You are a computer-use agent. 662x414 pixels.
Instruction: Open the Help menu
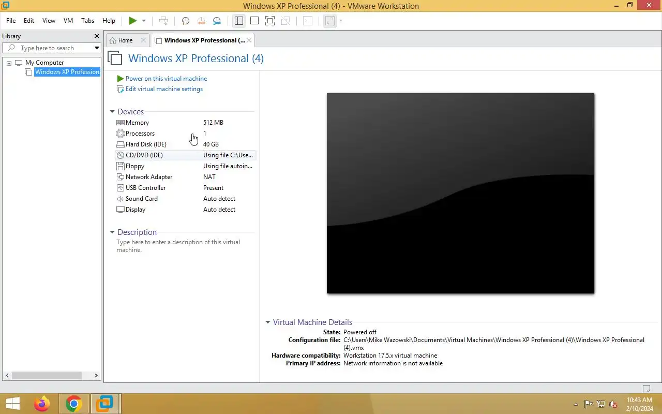[109, 21]
